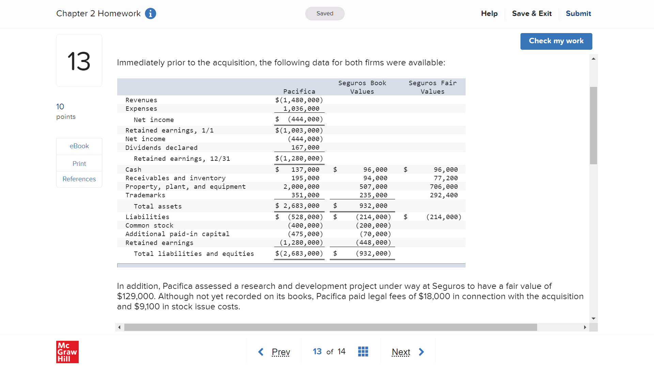Click the vertical scrollbar thumb
Screen dimensions: 654x368
point(593,125)
